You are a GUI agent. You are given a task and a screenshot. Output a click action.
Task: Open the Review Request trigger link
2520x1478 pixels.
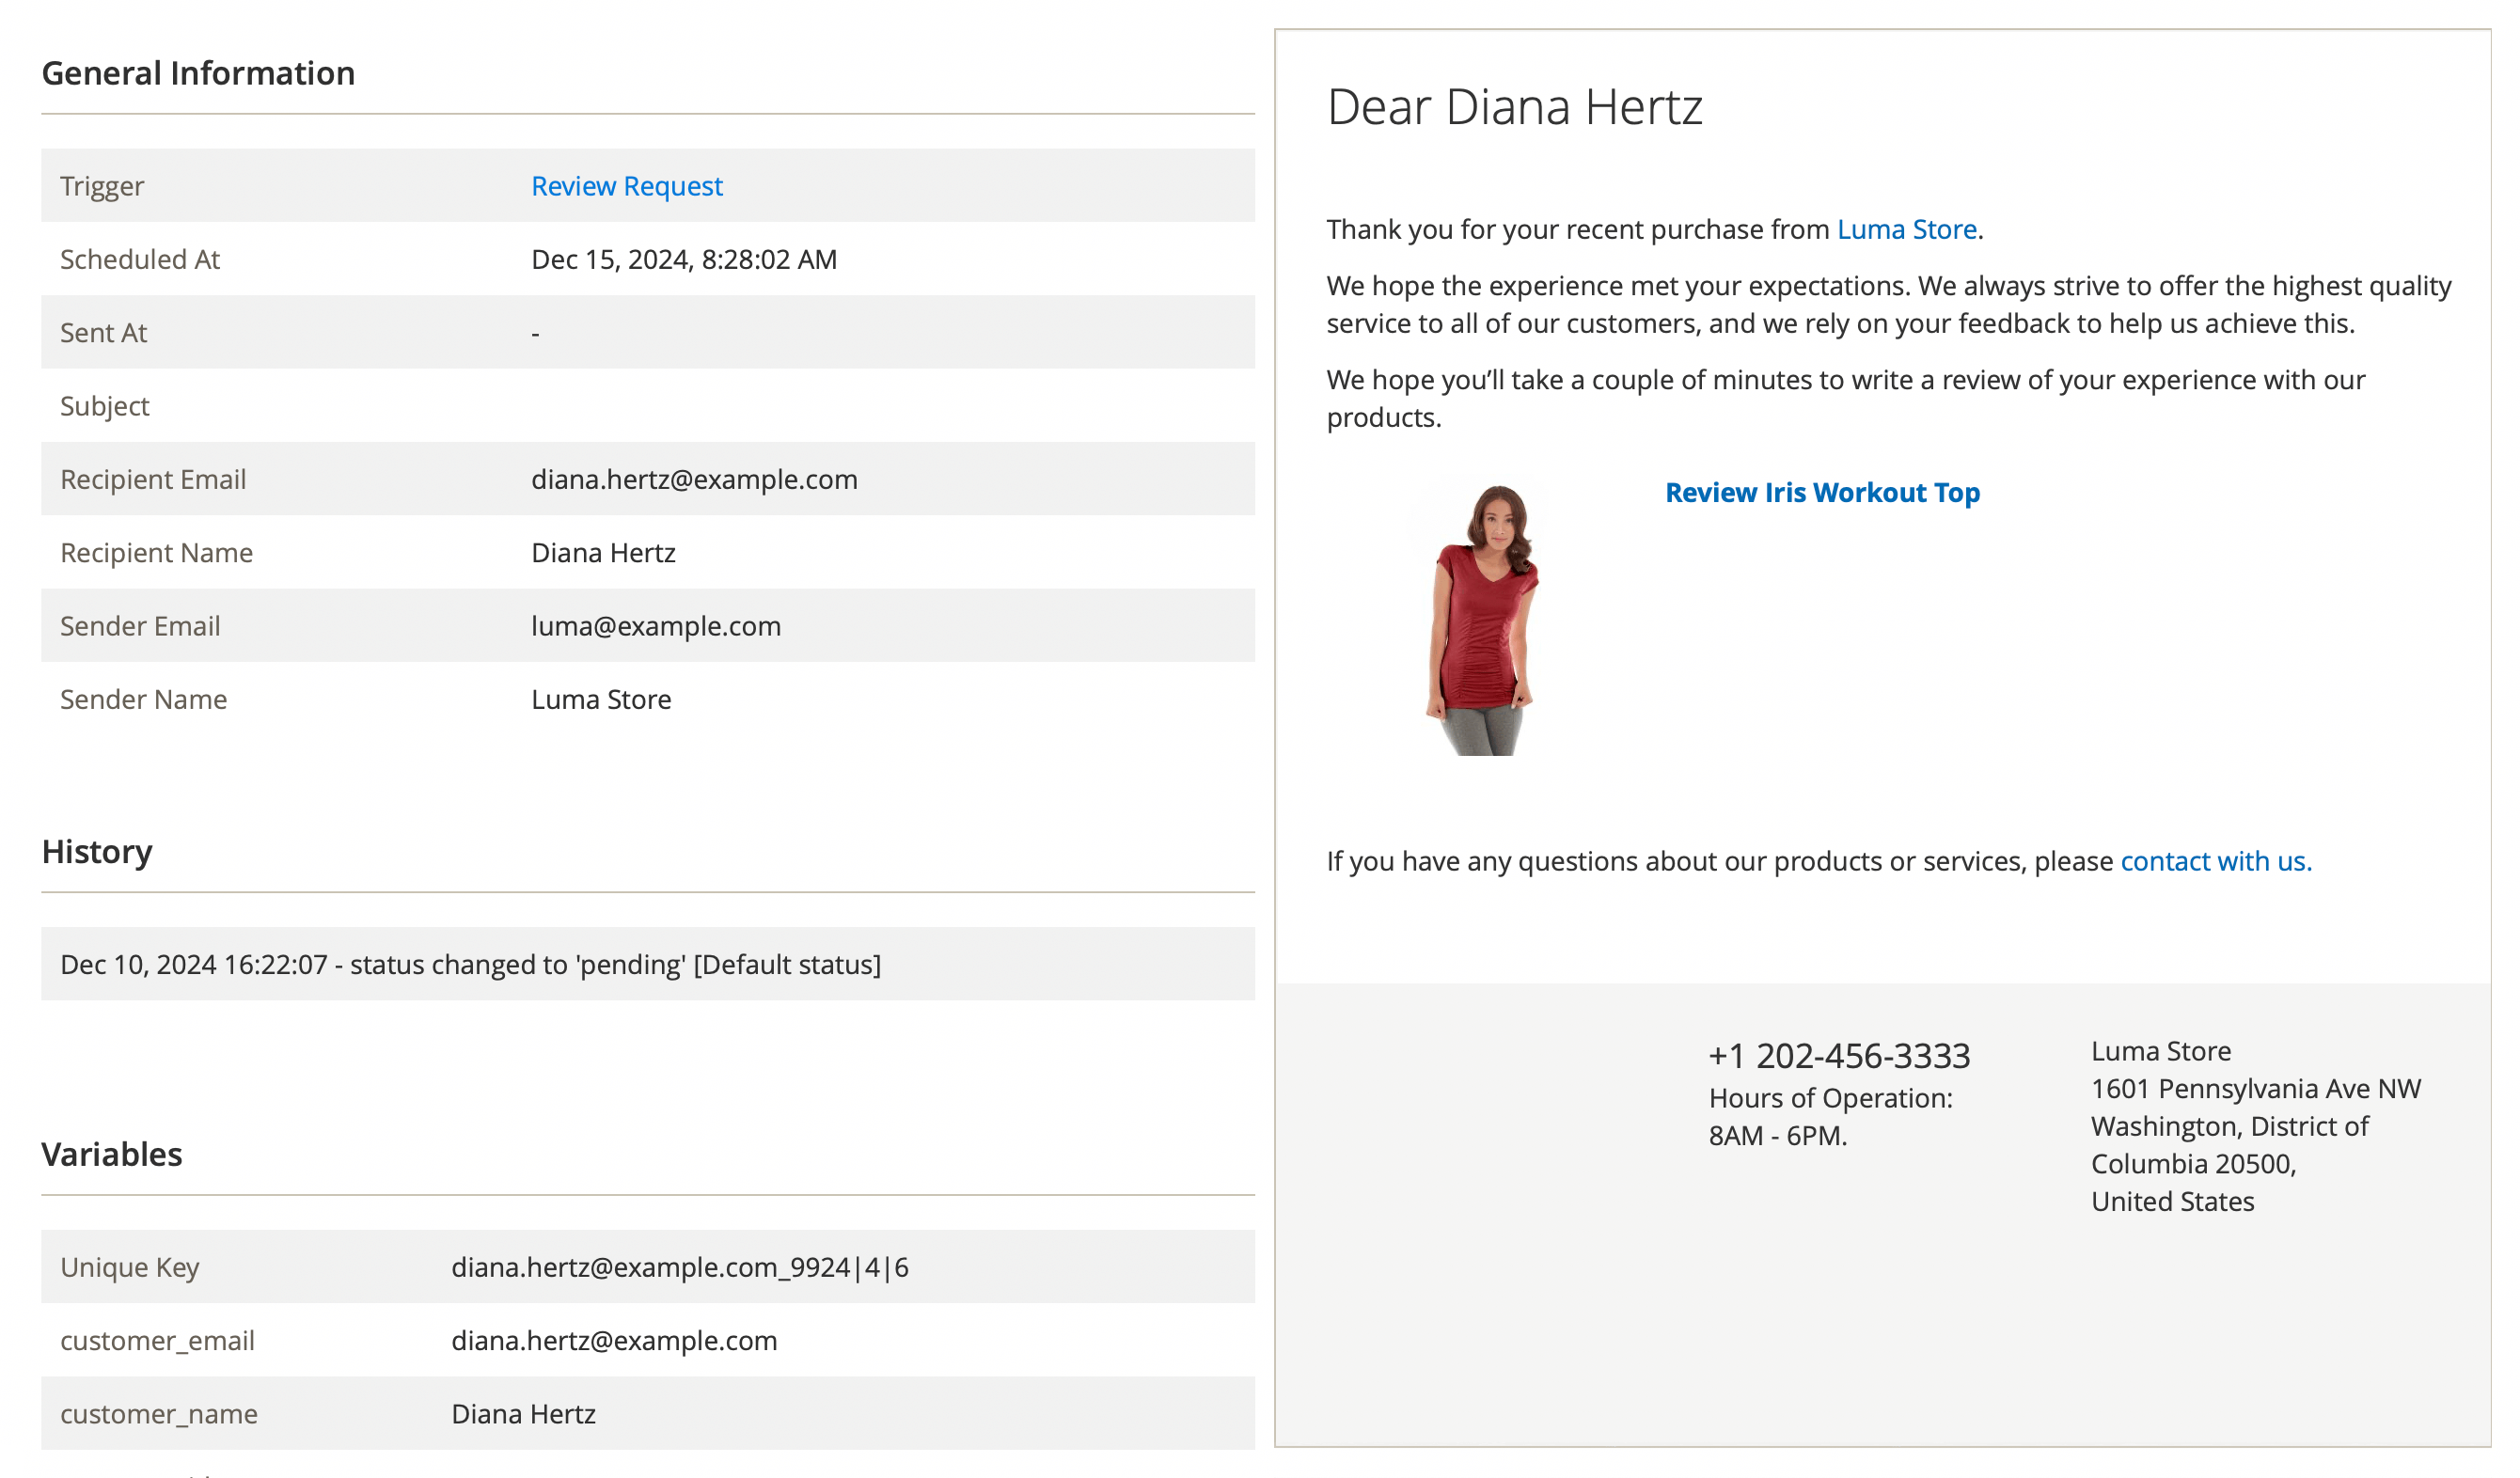[627, 186]
